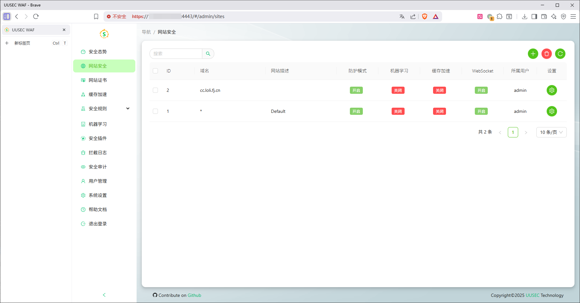Open 缓存加速 in sidebar
The height and width of the screenshot is (303, 580).
[x=104, y=94]
